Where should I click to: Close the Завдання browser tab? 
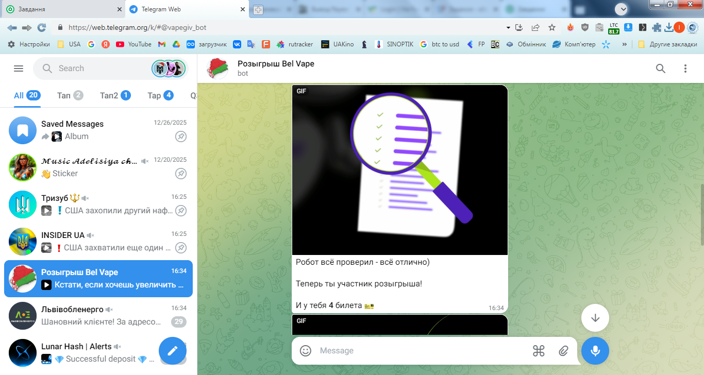pyautogui.click(x=119, y=9)
